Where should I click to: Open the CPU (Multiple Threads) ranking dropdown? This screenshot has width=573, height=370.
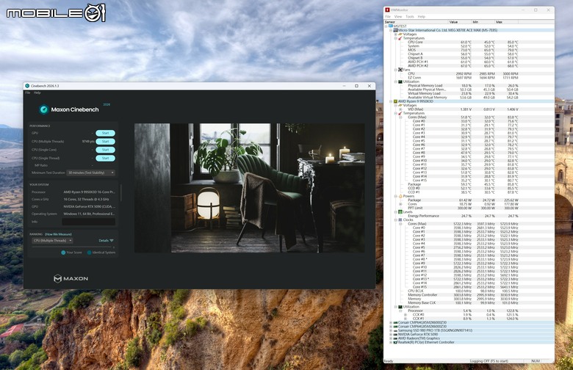pos(53,240)
